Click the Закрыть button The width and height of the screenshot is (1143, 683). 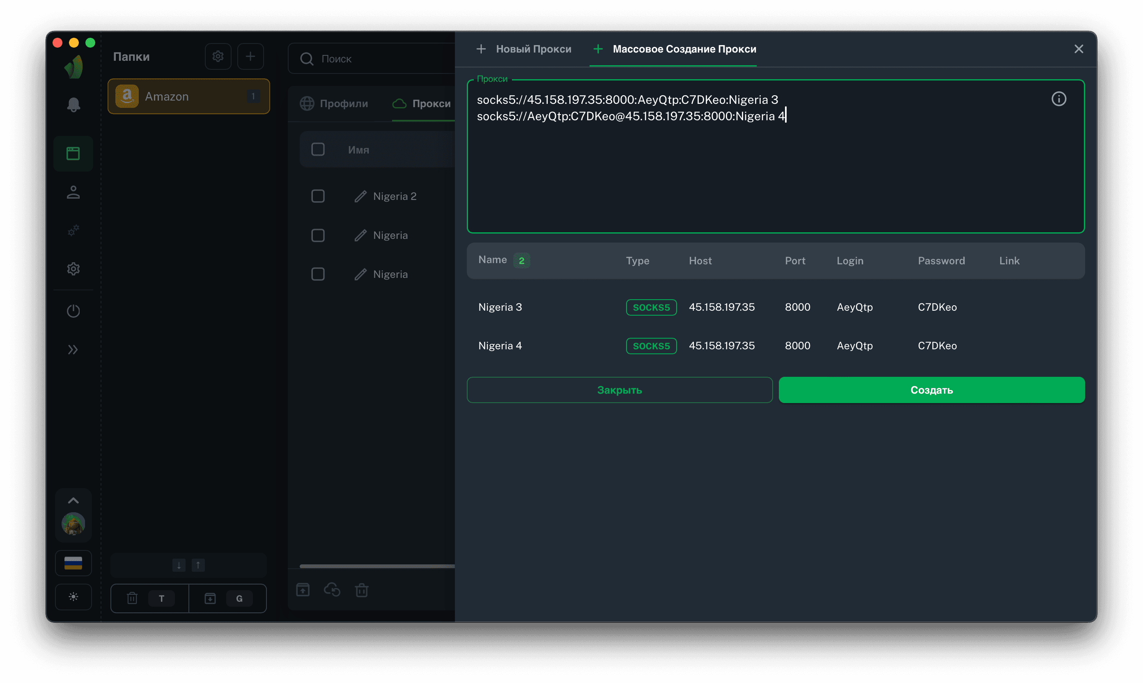(619, 390)
